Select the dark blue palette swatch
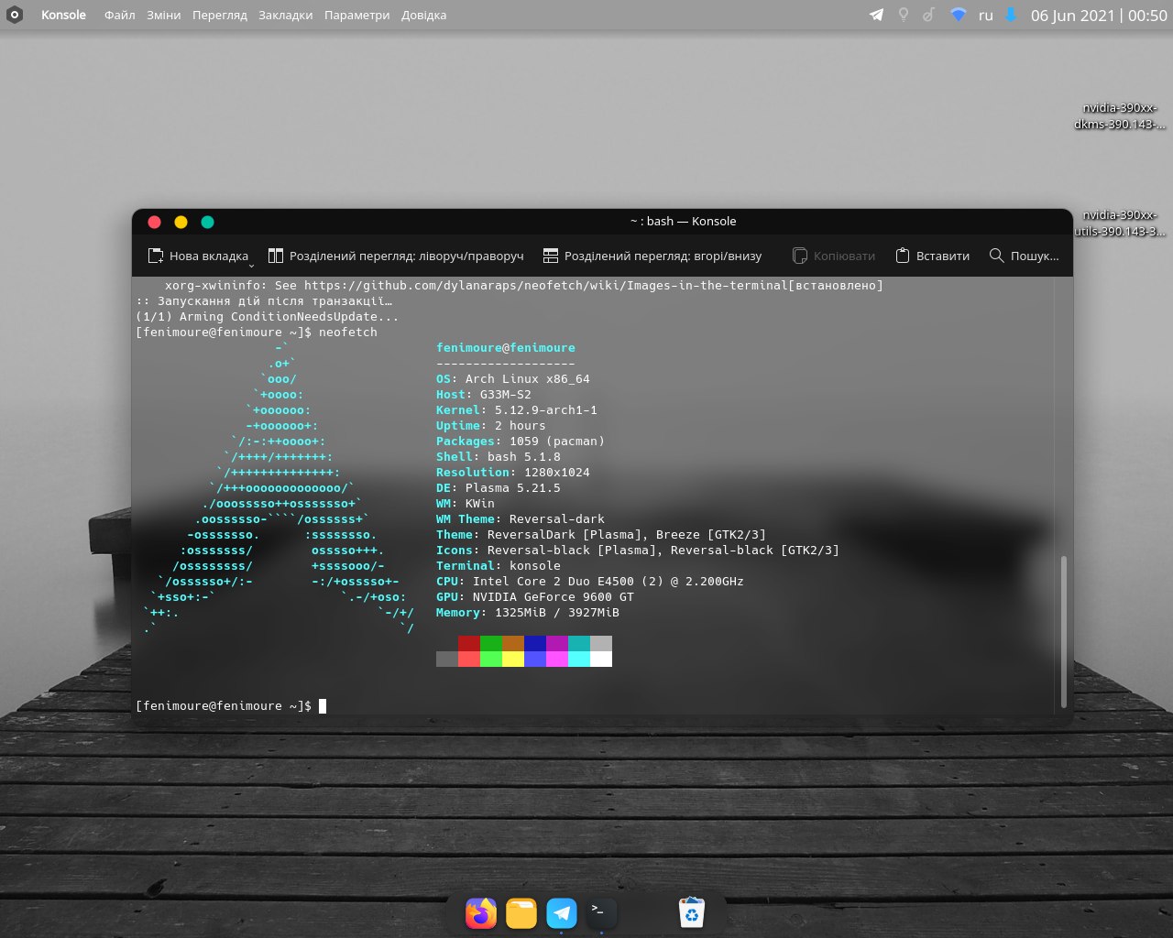1173x938 pixels. click(535, 643)
